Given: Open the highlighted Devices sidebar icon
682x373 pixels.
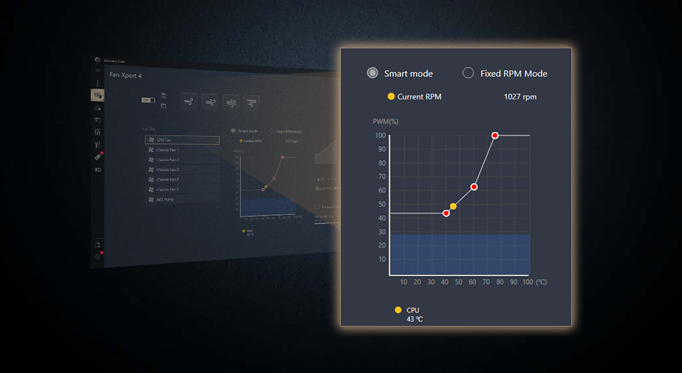Looking at the screenshot, I should [97, 95].
